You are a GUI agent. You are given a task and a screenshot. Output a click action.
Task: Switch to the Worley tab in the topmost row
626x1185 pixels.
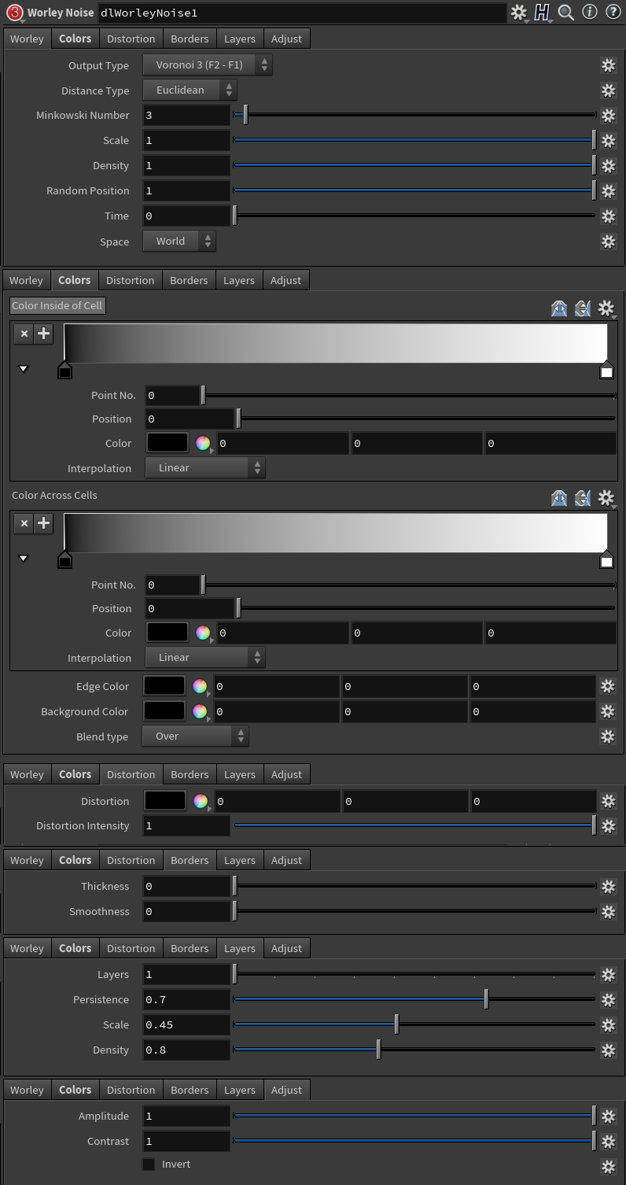point(27,39)
